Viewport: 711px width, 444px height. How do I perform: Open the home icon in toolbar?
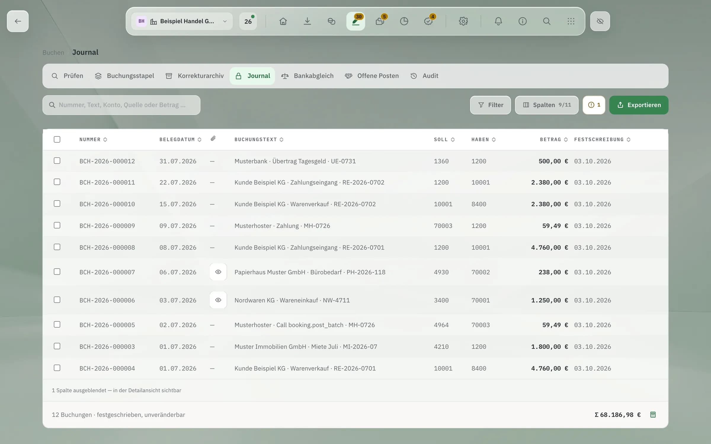(x=283, y=21)
